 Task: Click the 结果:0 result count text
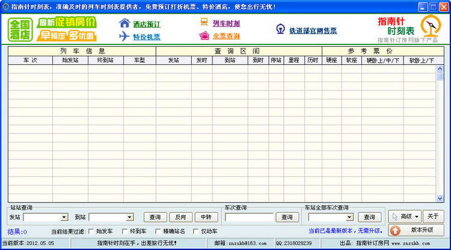(x=17, y=231)
